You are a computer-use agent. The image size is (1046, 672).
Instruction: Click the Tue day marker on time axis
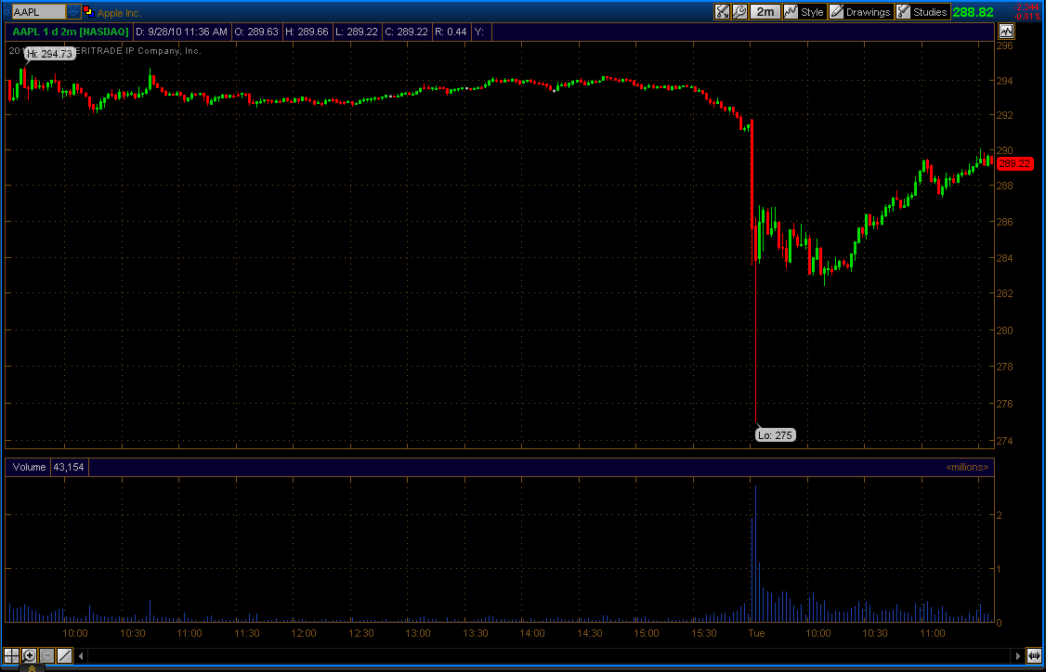[756, 633]
